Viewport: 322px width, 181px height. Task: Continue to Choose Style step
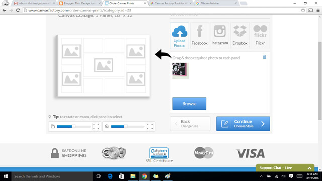(243, 124)
